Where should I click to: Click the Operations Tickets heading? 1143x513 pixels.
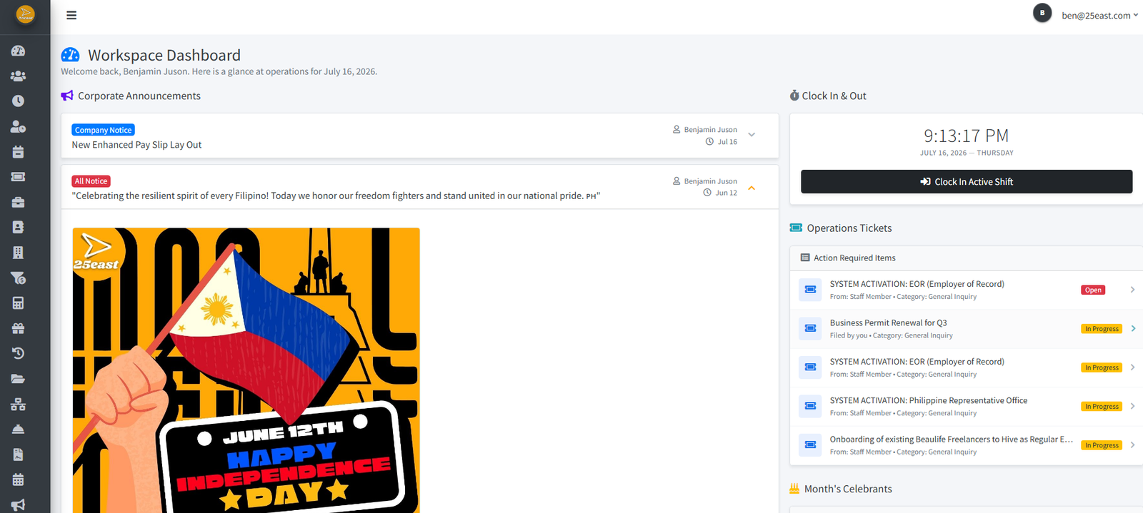click(x=849, y=228)
